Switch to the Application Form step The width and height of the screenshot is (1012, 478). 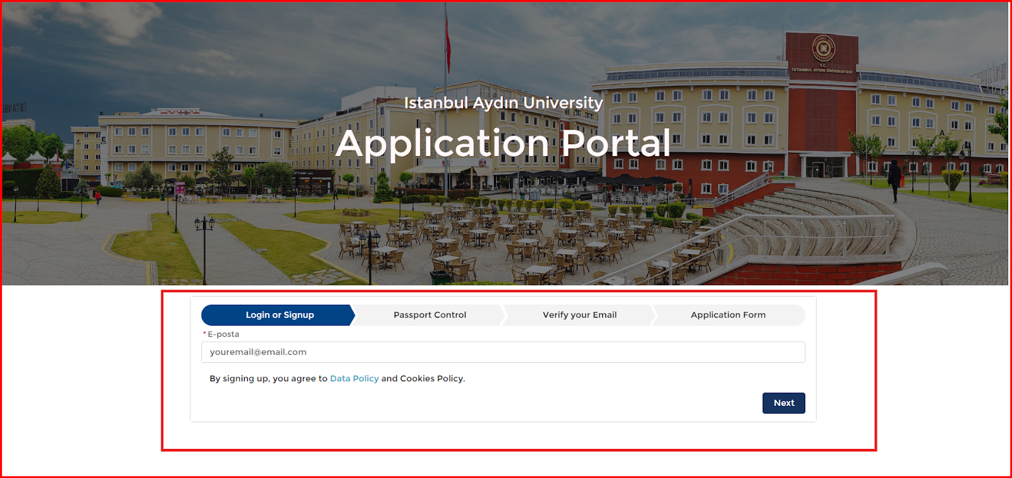point(728,315)
